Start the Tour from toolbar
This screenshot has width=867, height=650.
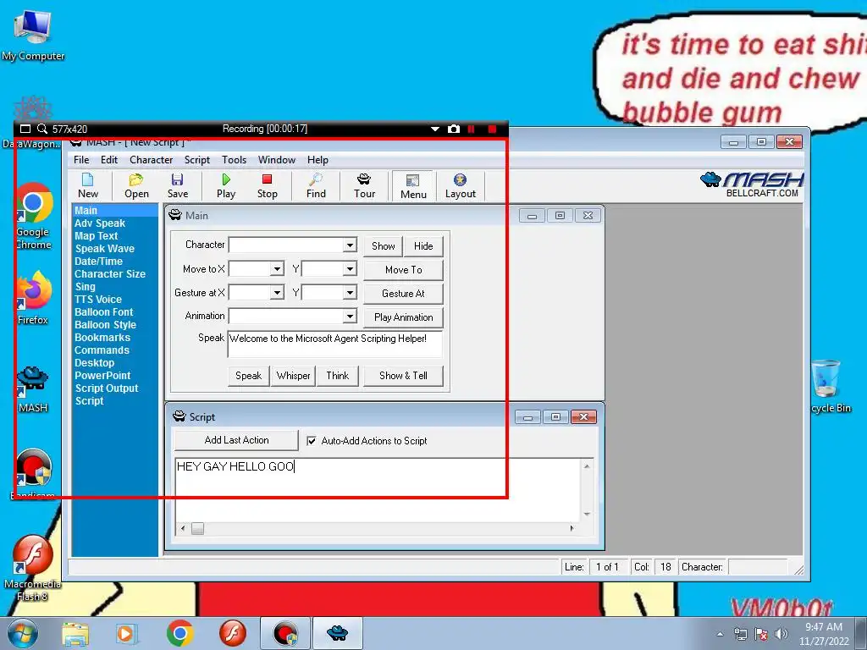(x=364, y=185)
